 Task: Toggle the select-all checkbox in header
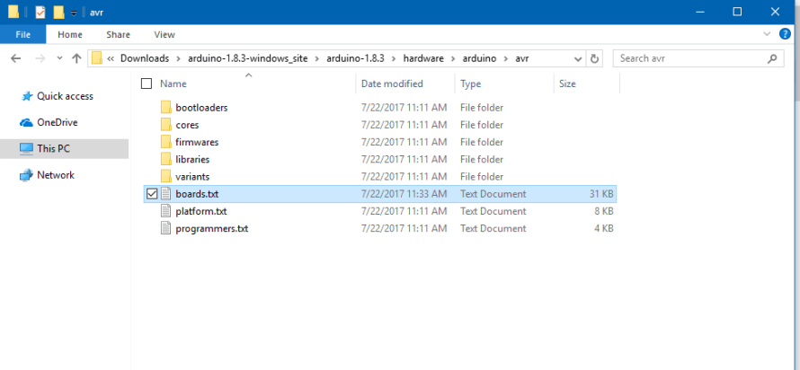[147, 84]
